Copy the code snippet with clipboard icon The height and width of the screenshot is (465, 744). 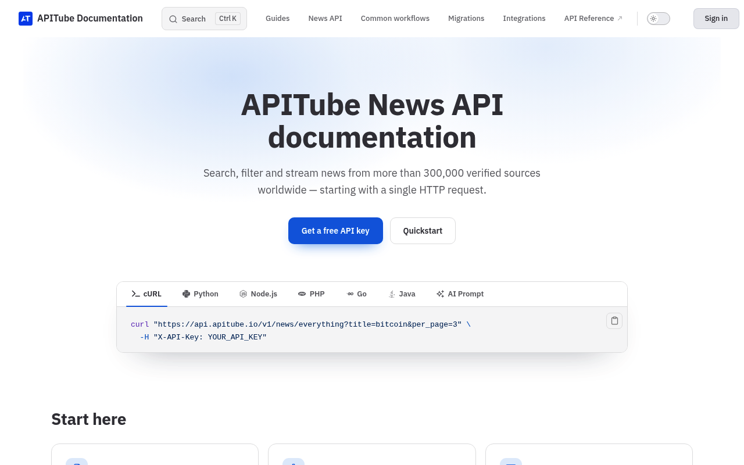coord(614,321)
